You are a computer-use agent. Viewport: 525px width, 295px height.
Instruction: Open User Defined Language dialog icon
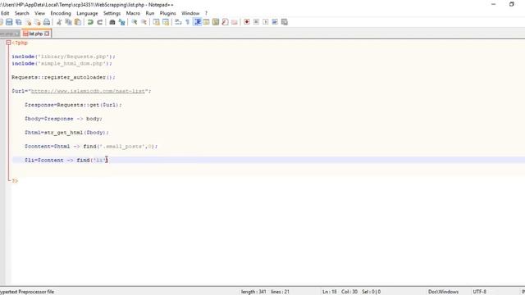(206, 22)
